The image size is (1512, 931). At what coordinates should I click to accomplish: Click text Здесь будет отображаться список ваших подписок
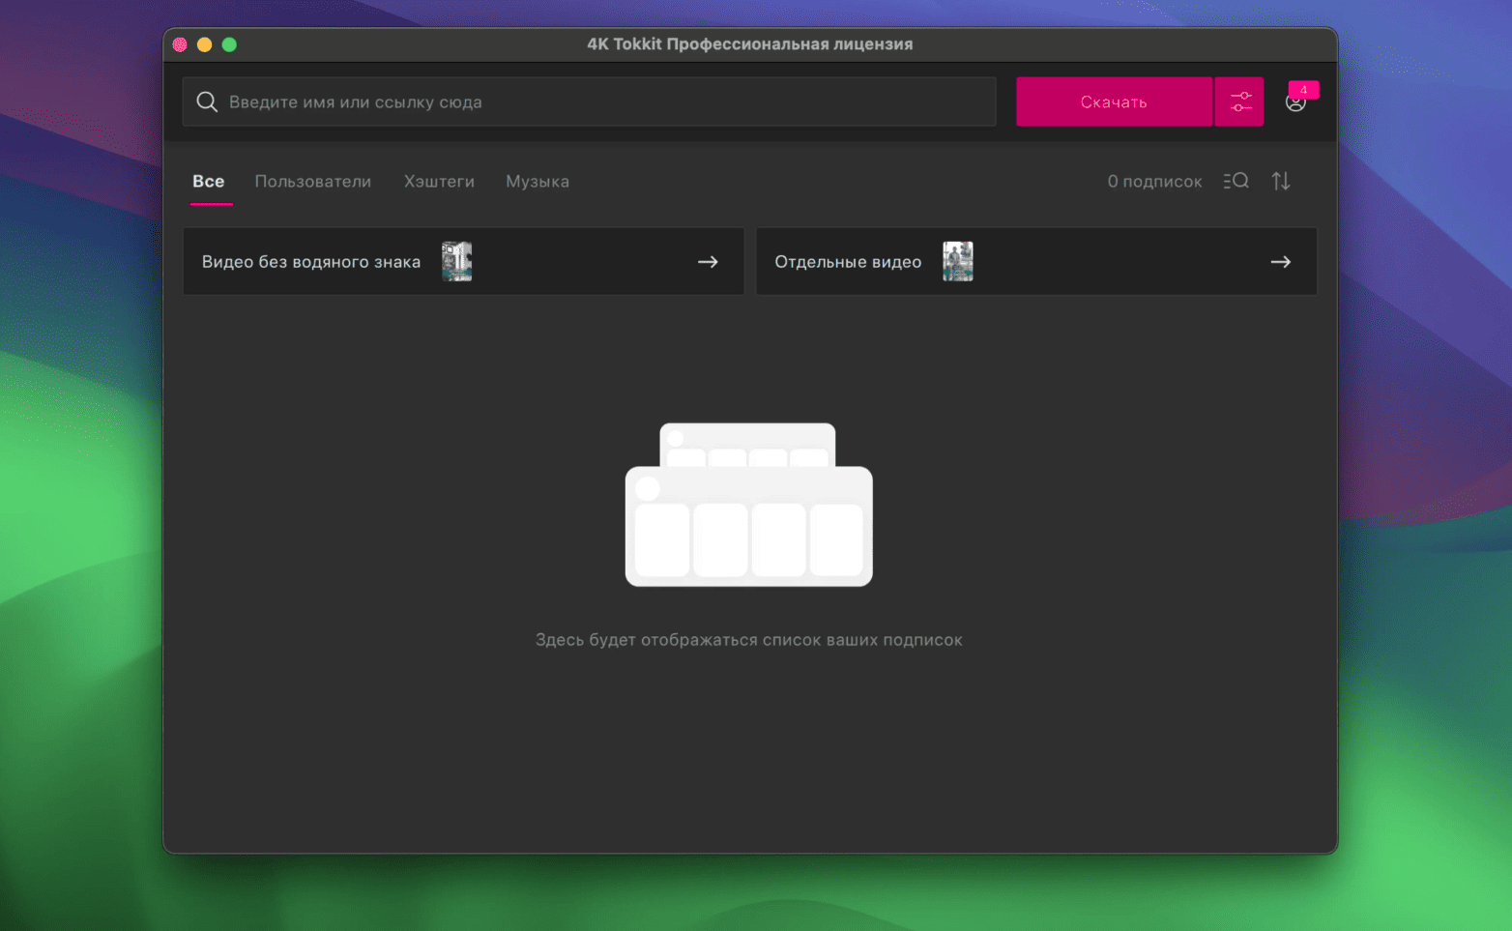(x=749, y=640)
